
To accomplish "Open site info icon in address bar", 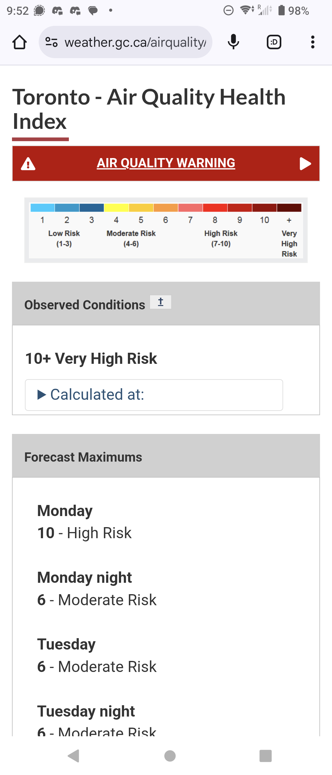I will pos(51,42).
